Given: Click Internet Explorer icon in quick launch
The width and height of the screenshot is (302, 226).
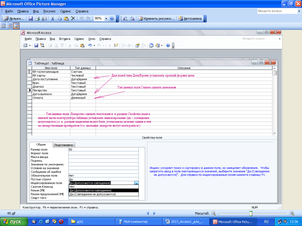Looking at the screenshot, I should [41, 222].
